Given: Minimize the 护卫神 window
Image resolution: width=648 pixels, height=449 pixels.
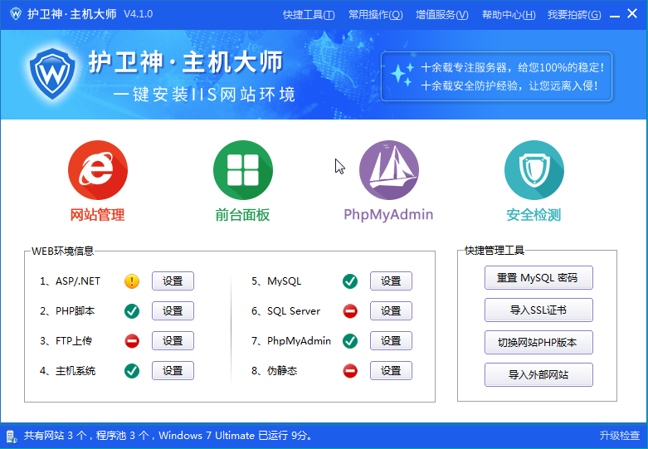Looking at the screenshot, I should 615,14.
